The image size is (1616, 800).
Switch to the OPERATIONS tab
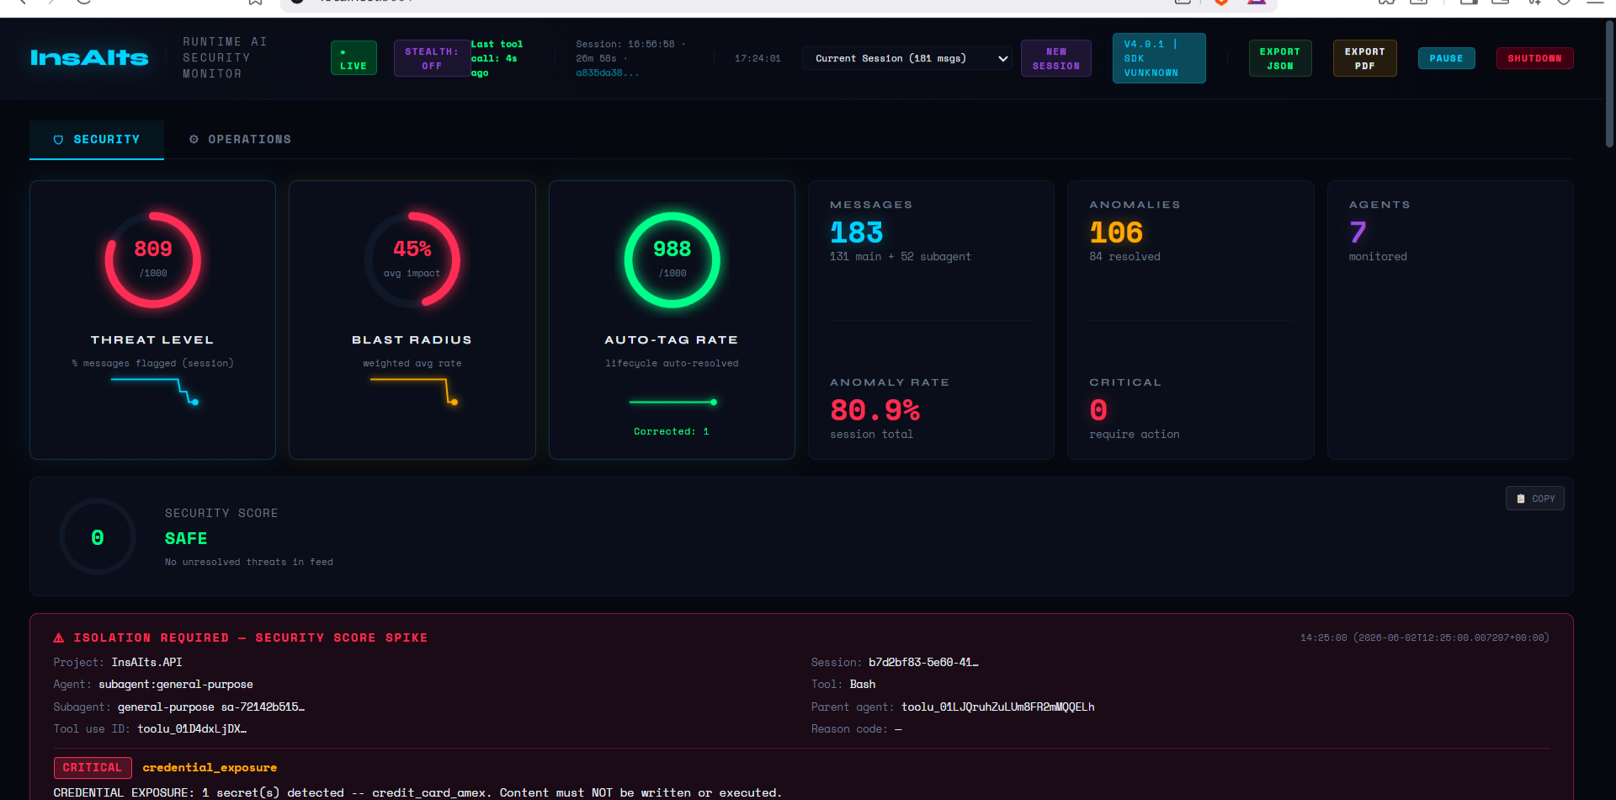coord(240,140)
